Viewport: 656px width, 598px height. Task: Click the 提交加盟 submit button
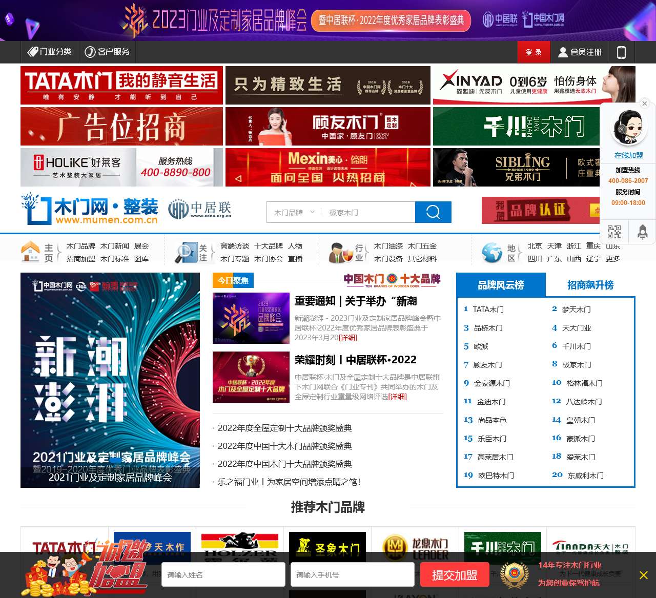tap(455, 575)
